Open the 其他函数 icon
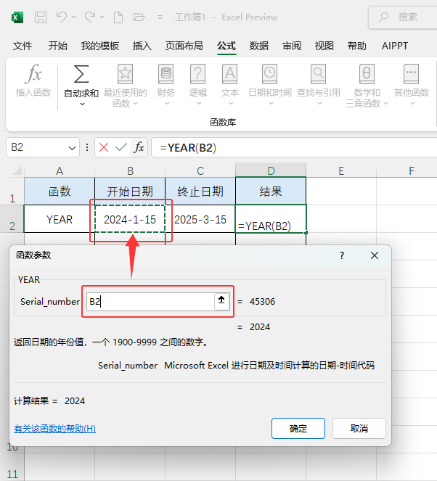The height and width of the screenshot is (481, 437). 411,74
